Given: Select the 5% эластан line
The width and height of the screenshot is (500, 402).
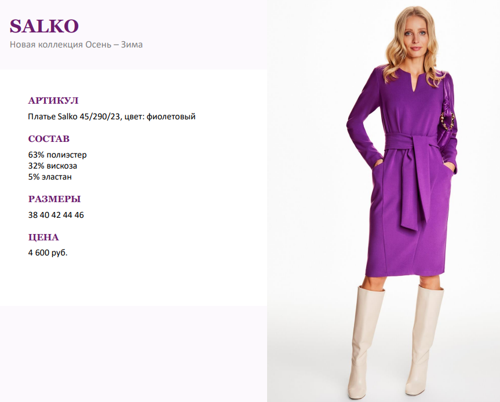Looking at the screenshot, I should click(x=50, y=177).
